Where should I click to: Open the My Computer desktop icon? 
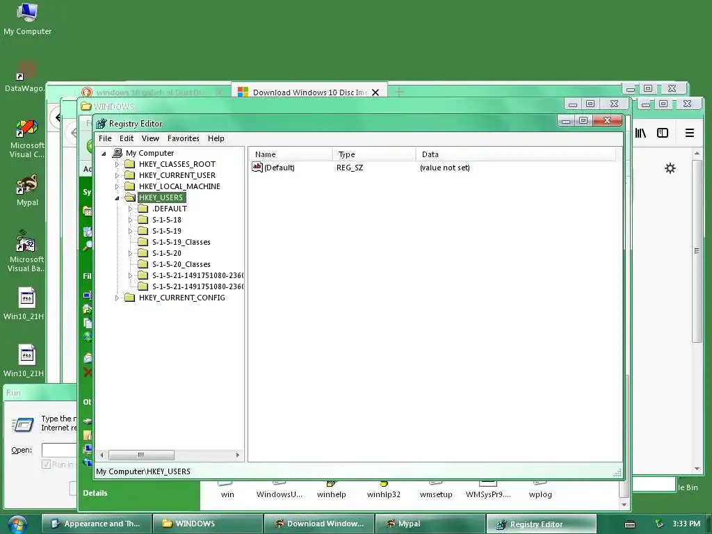pos(27,19)
